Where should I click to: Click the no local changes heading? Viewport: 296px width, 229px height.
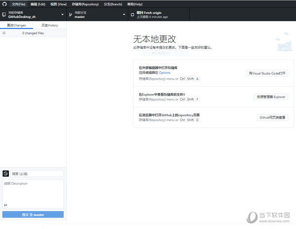(154, 39)
